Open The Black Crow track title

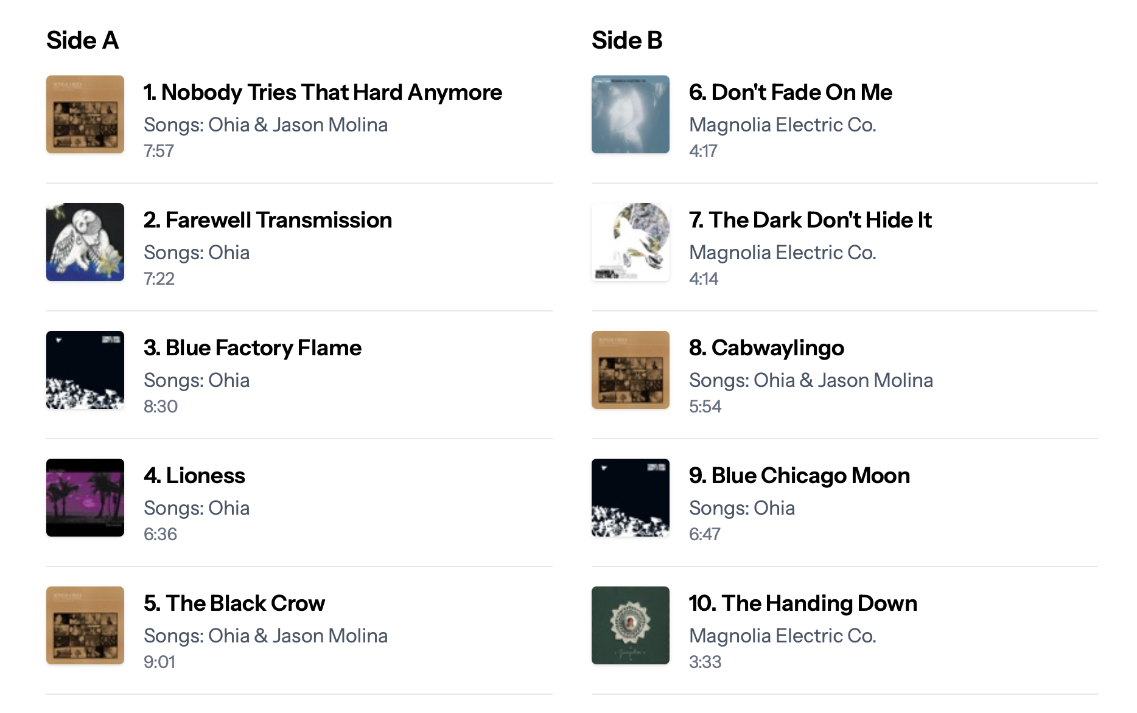point(234,603)
